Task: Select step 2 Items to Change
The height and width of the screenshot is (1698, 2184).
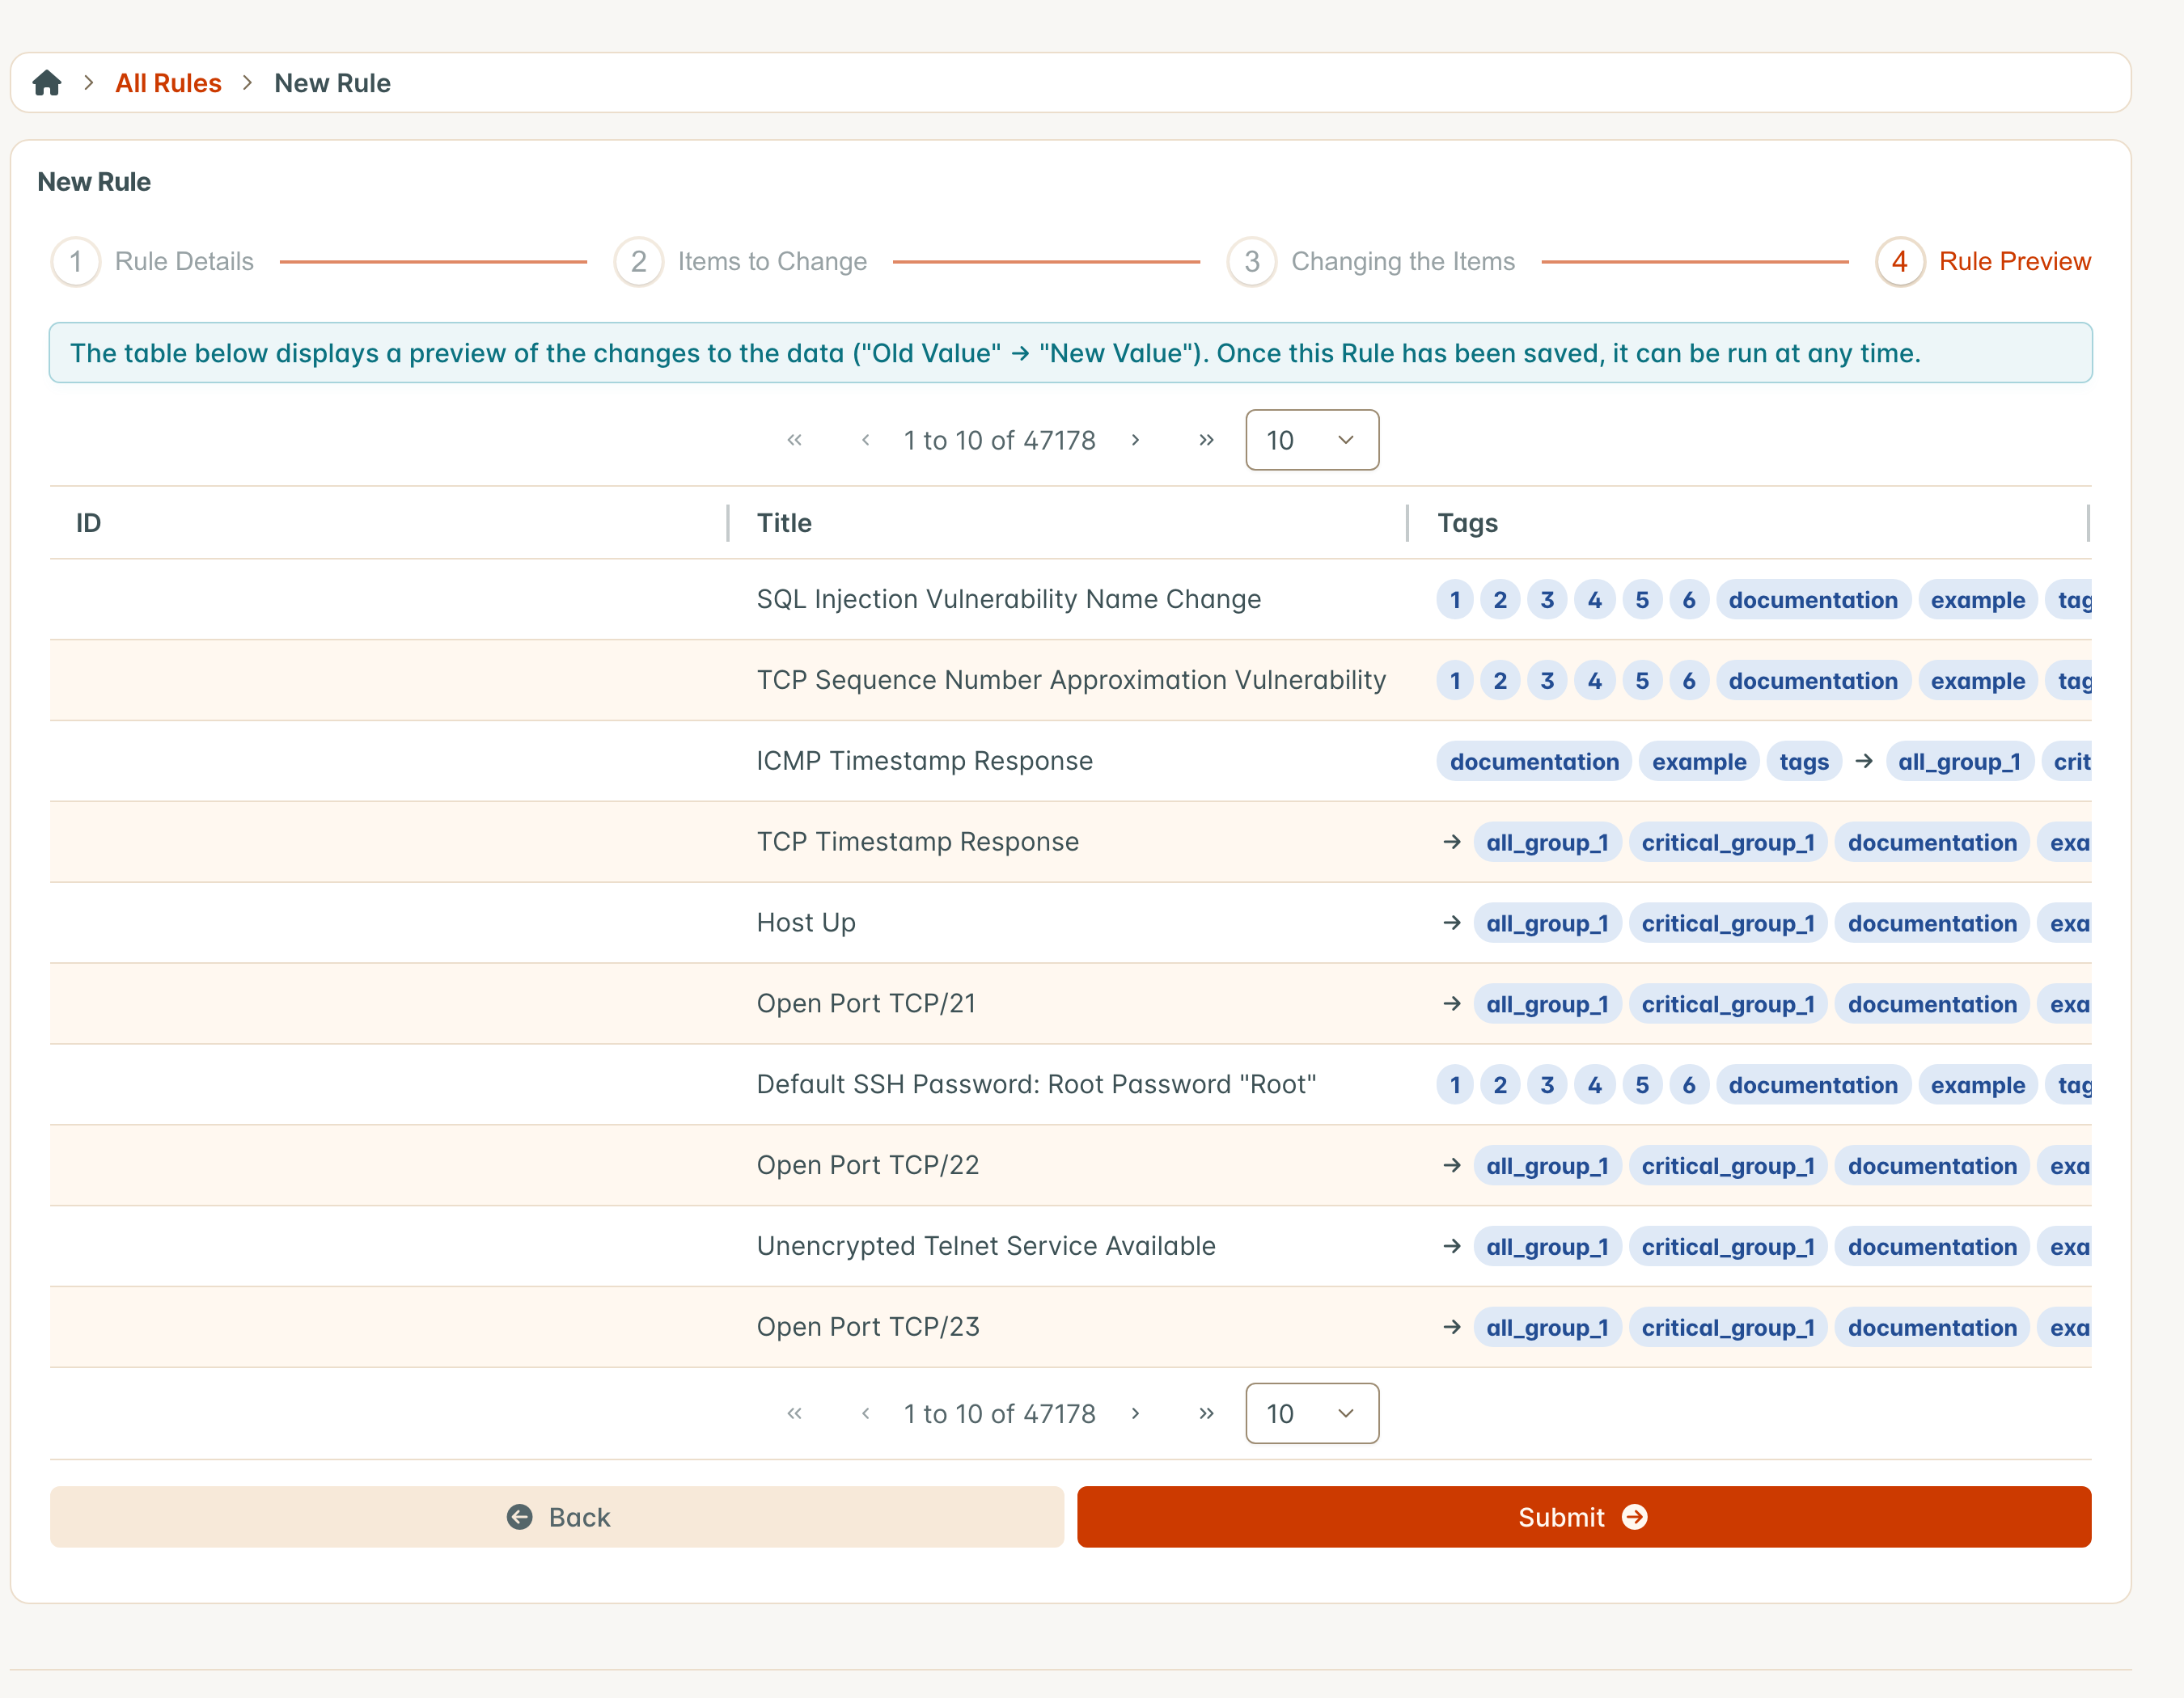Action: (x=741, y=262)
